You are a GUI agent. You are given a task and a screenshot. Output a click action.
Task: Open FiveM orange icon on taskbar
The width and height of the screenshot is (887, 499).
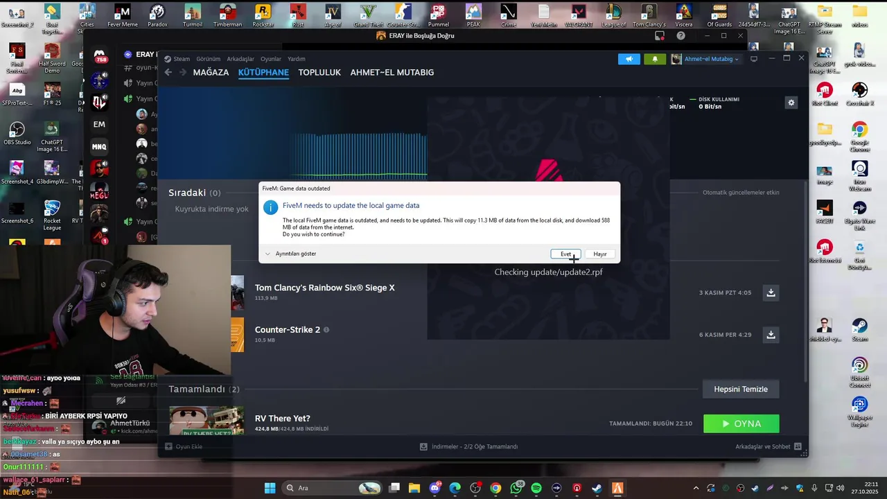tap(617, 488)
